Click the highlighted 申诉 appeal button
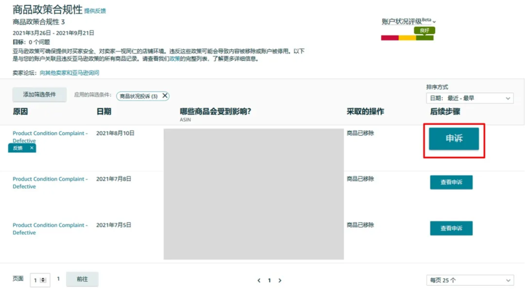This screenshot has height=291, width=525. 453,139
